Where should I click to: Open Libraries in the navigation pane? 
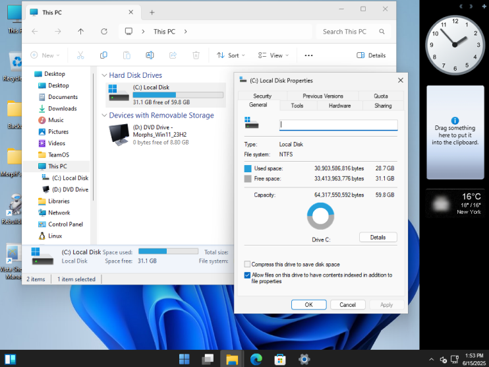tap(59, 201)
